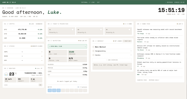Click the GO button next to the city field
This screenshot has height=99, width=187.
(x=41, y=85)
